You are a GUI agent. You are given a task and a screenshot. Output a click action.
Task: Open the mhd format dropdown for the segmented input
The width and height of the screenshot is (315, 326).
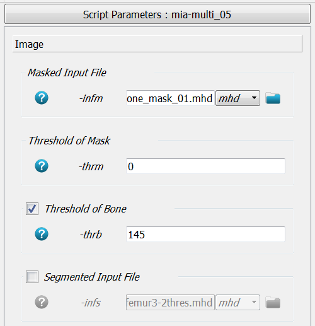point(238,303)
